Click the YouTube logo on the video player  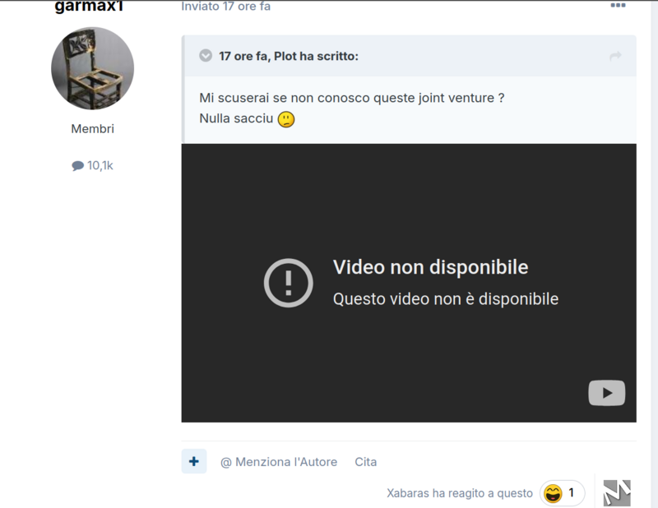[606, 393]
